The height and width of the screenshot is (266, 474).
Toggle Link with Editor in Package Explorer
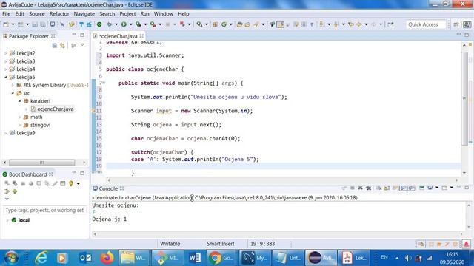pos(62,46)
